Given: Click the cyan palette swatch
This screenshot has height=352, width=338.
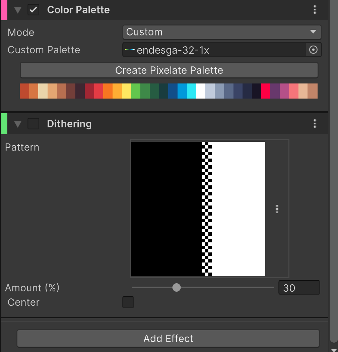Looking at the screenshot, I should [x=192, y=91].
